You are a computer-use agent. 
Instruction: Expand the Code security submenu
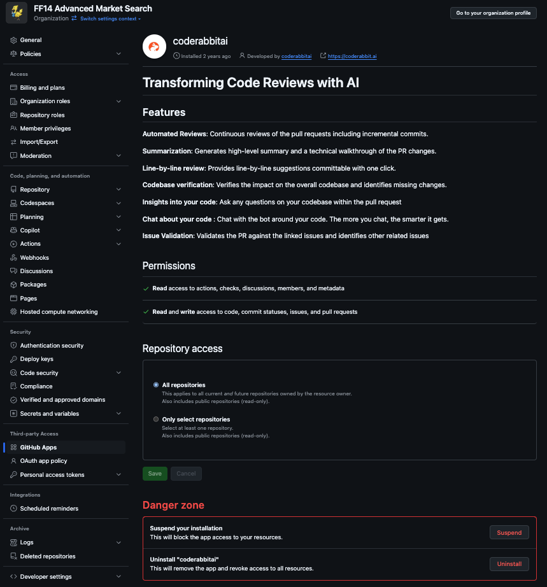click(x=118, y=373)
